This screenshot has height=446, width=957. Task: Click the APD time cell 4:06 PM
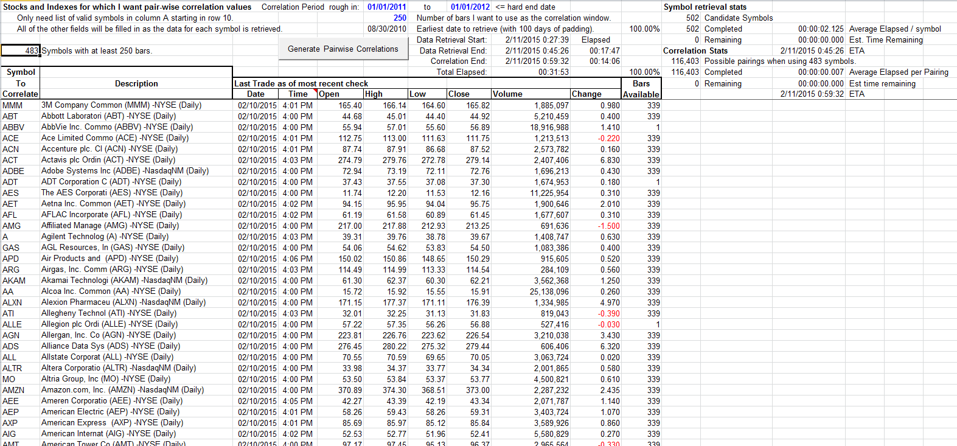point(298,259)
